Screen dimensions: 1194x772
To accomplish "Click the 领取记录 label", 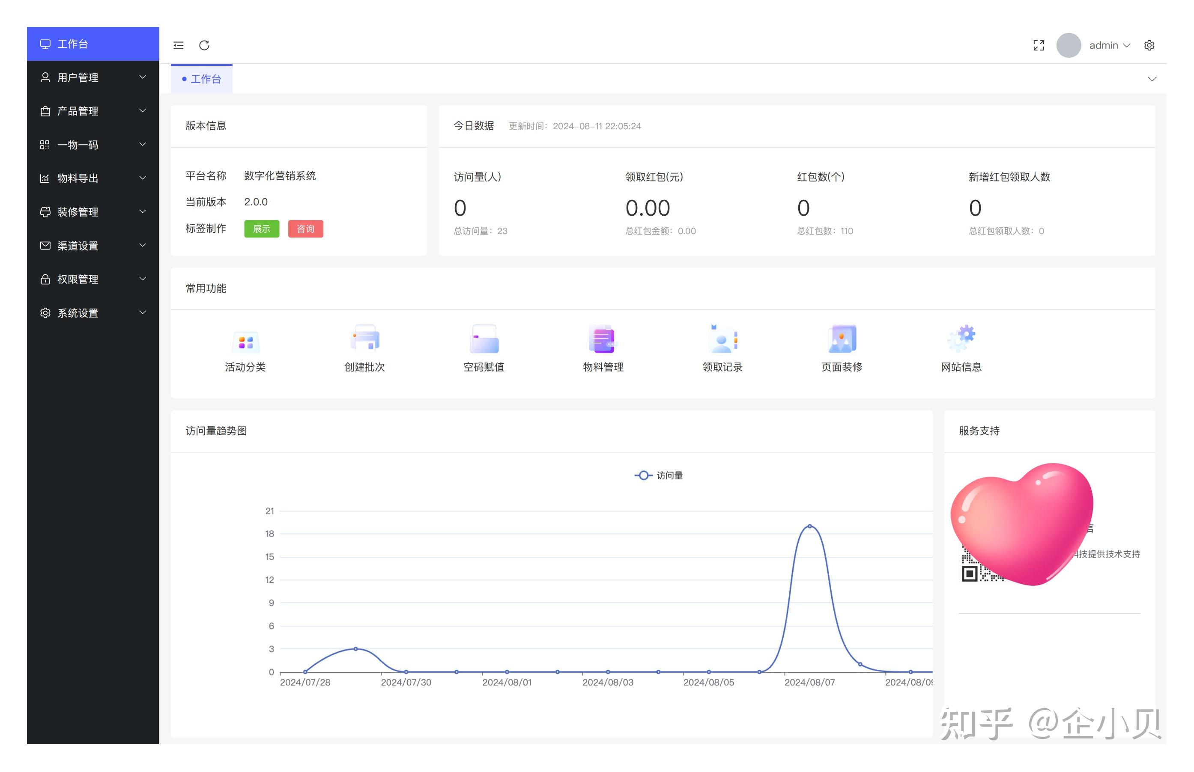I will [722, 367].
